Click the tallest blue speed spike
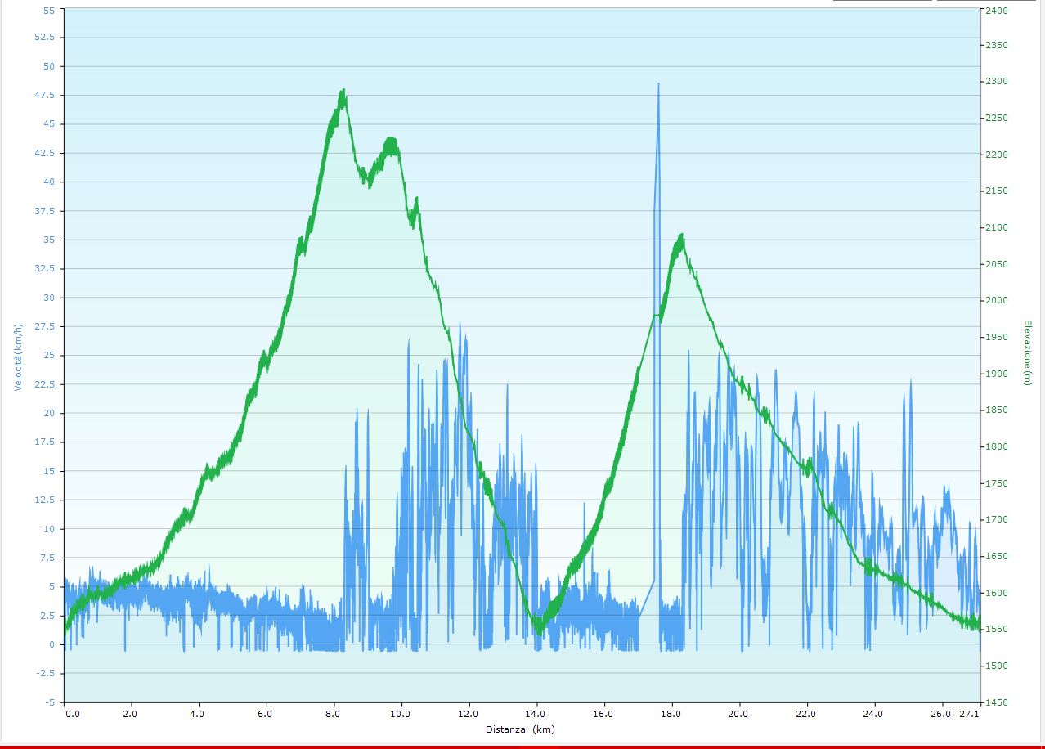The height and width of the screenshot is (749, 1045). [658, 84]
